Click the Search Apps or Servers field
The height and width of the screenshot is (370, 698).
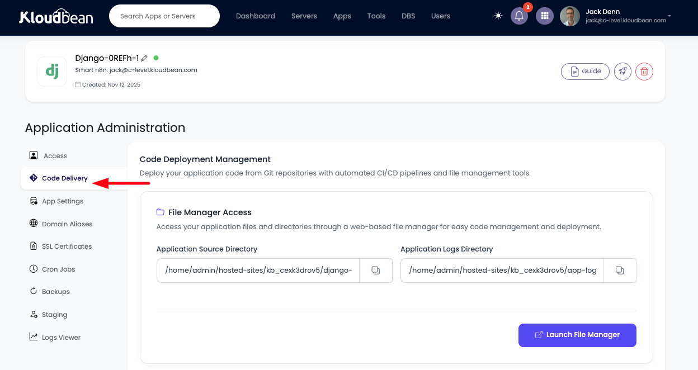[x=164, y=16]
